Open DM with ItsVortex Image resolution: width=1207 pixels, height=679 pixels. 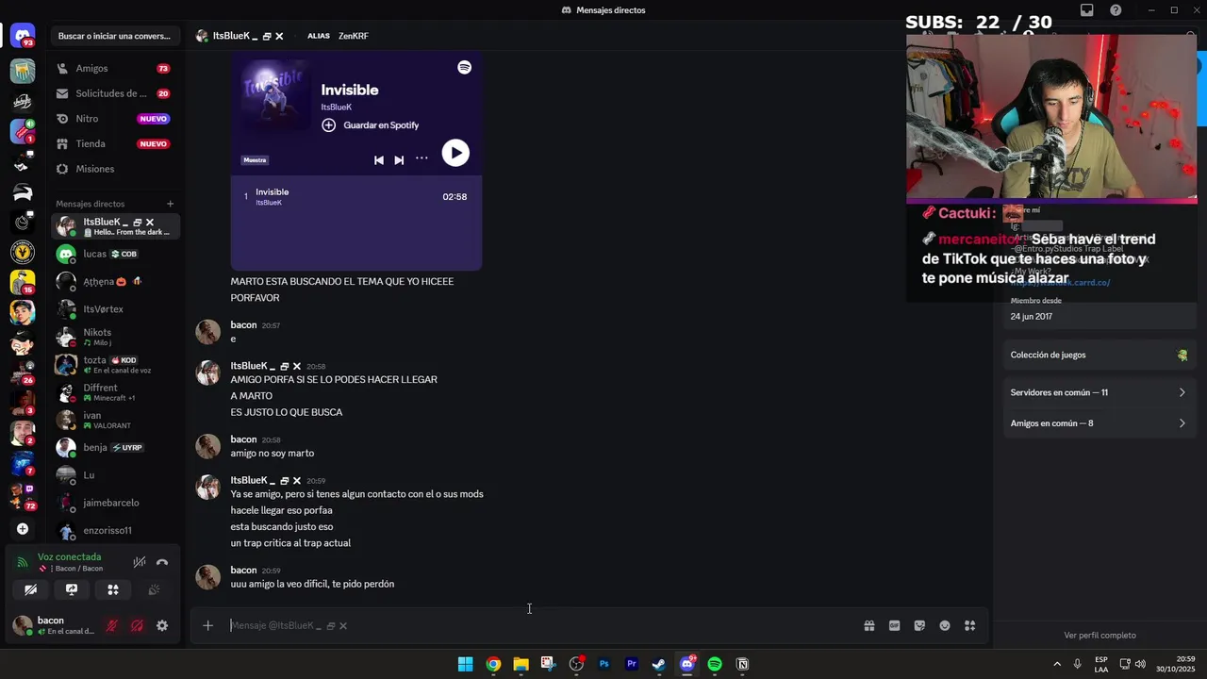(115, 309)
